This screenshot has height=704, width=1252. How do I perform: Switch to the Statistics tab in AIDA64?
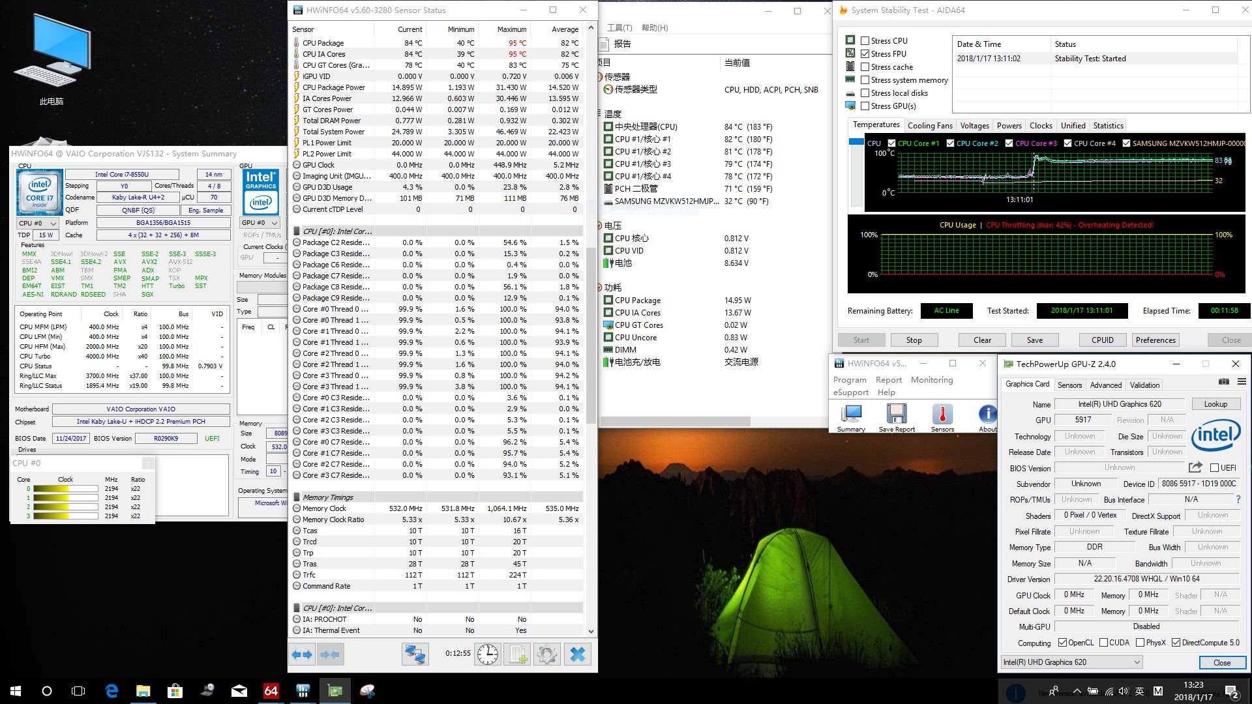(x=1108, y=125)
